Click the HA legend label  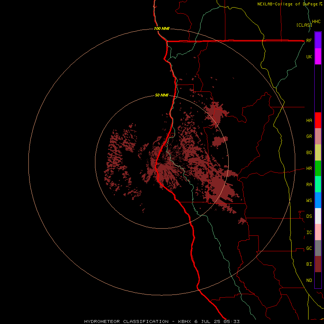tap(309, 121)
